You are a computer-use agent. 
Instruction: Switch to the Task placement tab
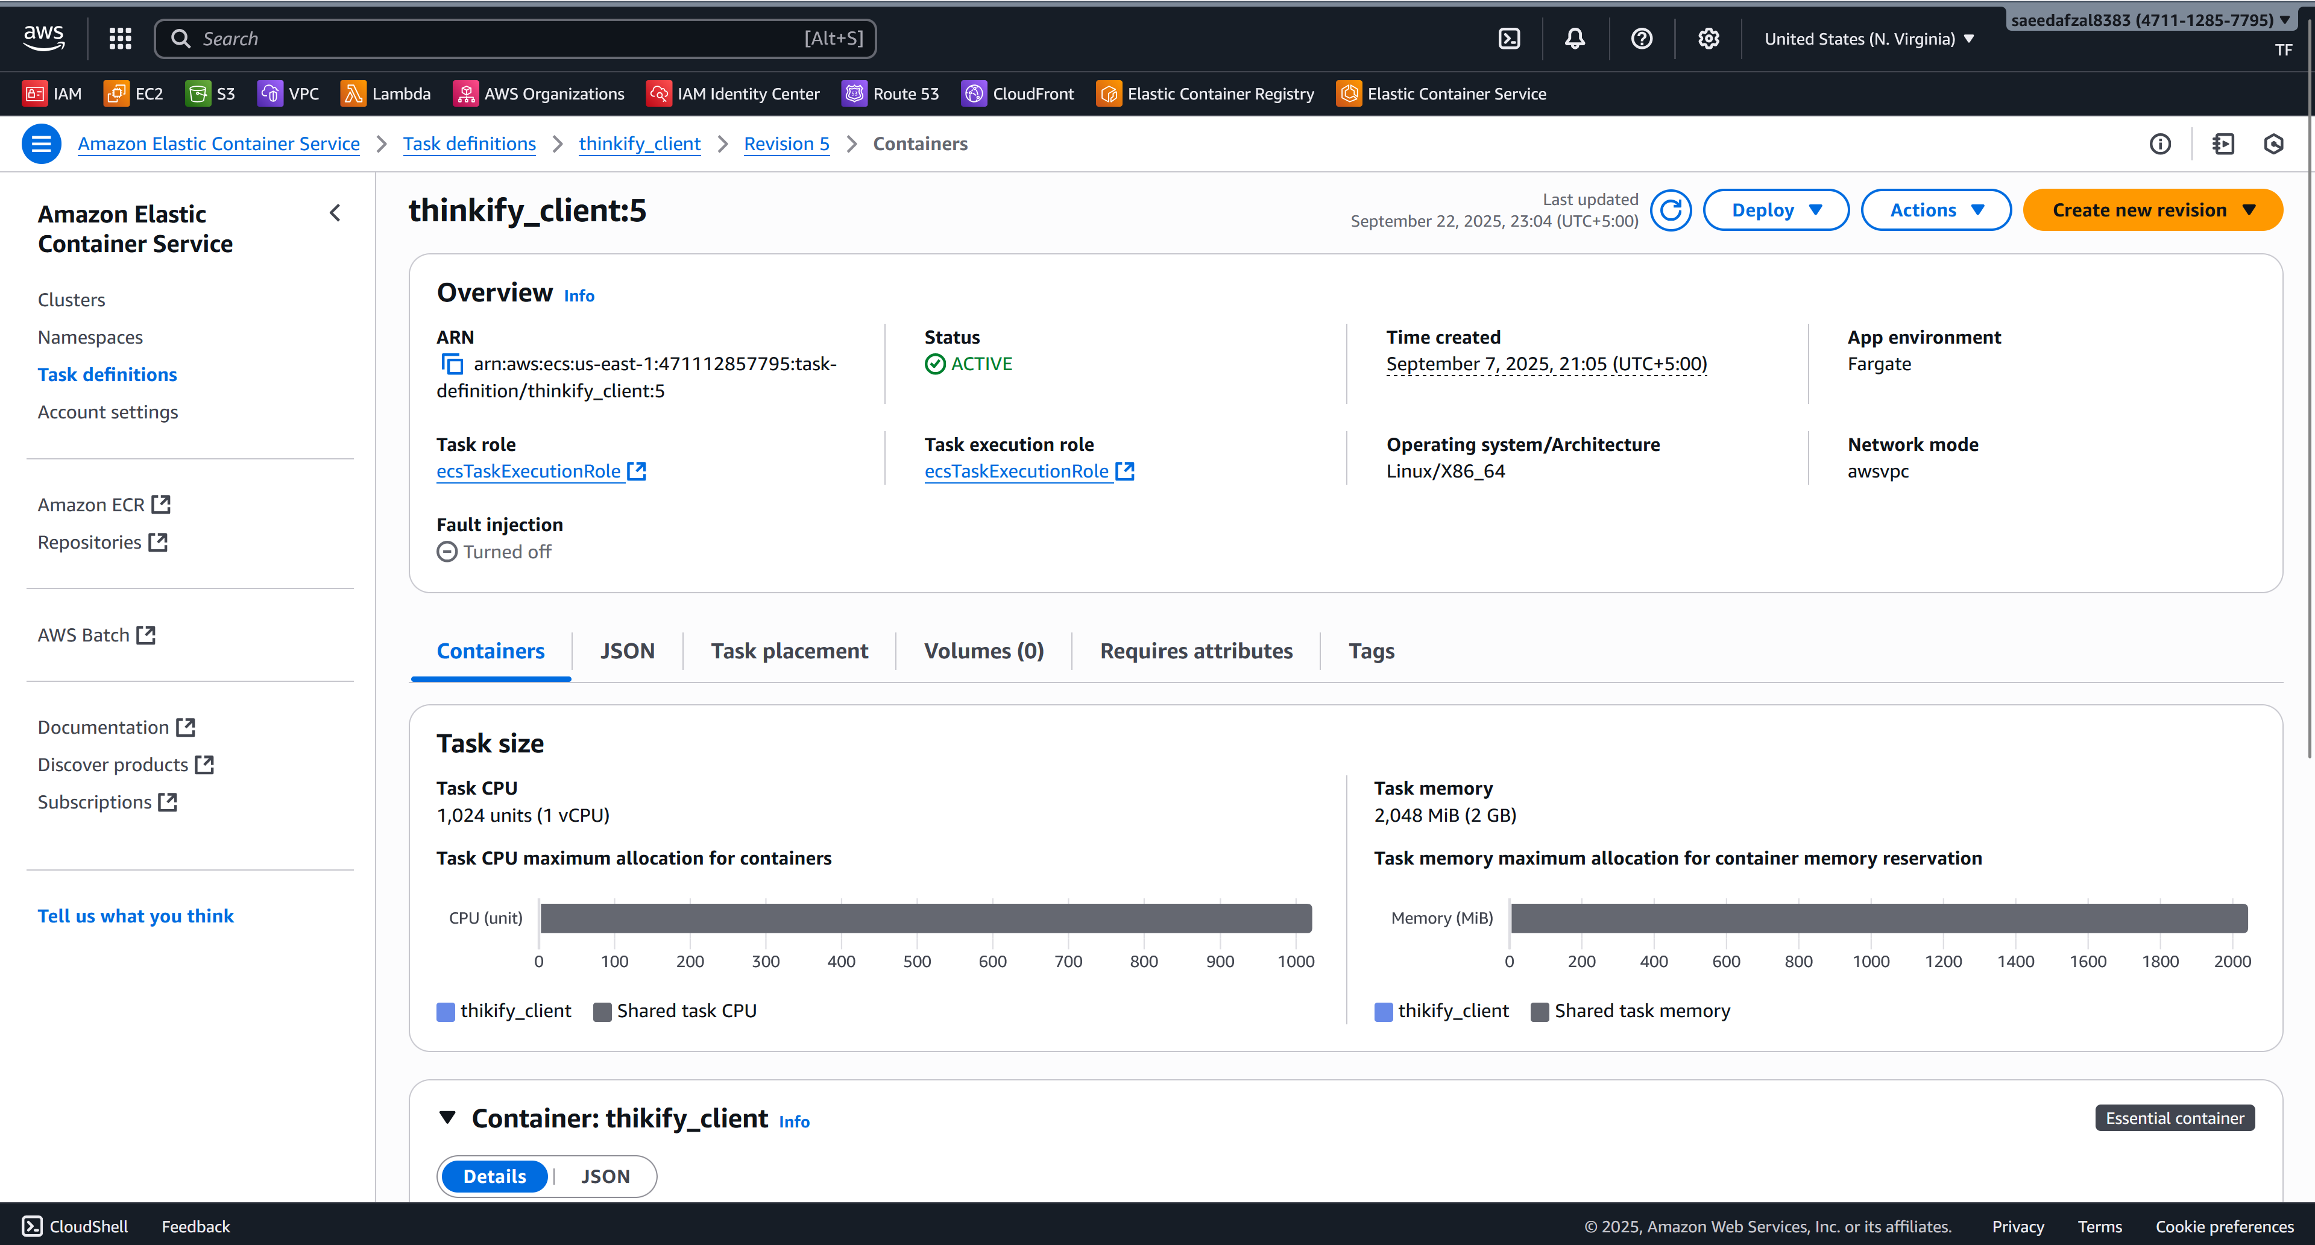(x=790, y=650)
